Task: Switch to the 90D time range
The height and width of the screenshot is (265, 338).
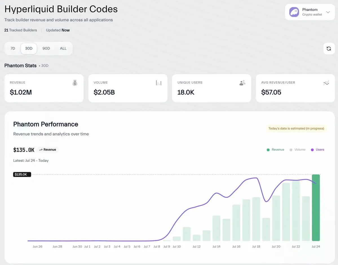Action: coord(46,48)
